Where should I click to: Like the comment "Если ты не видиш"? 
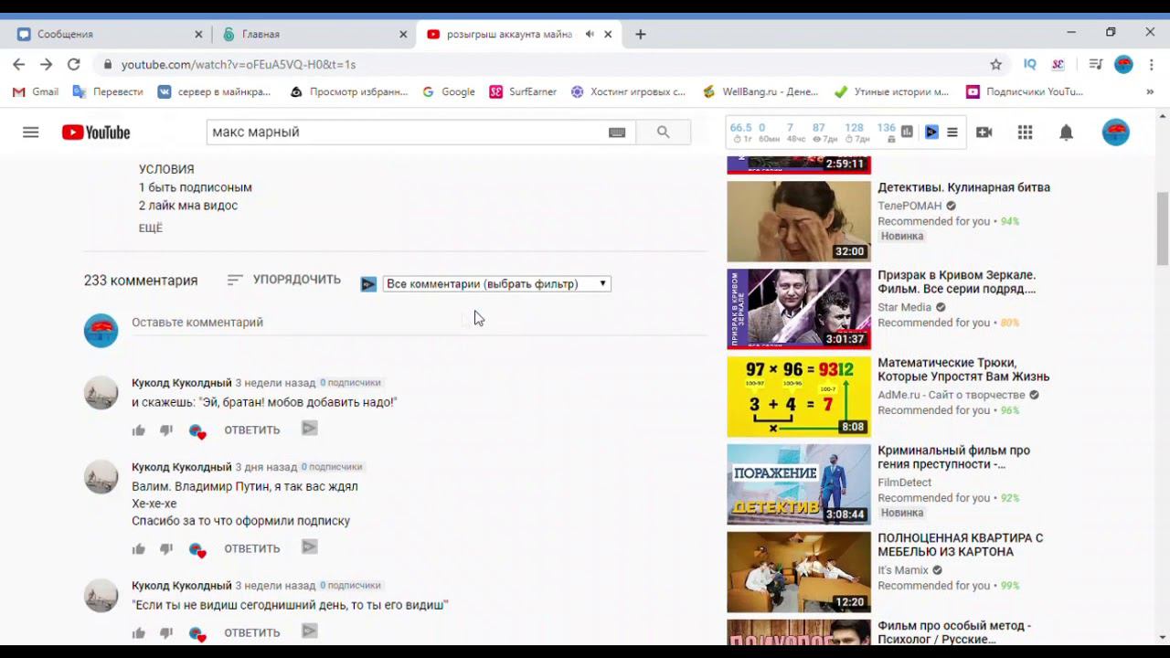139,633
